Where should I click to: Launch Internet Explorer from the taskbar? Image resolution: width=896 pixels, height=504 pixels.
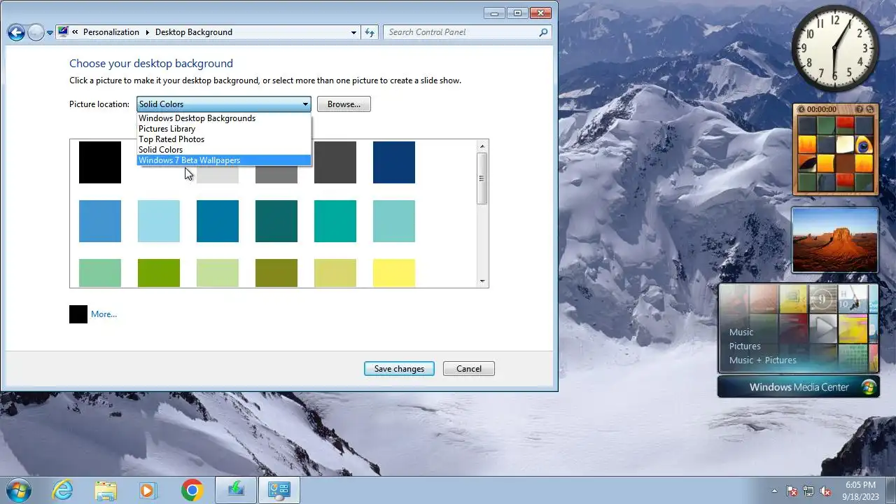coord(63,490)
